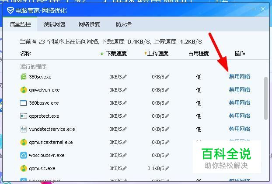The image size is (272, 184).
Task: Edit upload speed limit for wpscloudsvr.exe
Action: pyautogui.click(x=167, y=155)
